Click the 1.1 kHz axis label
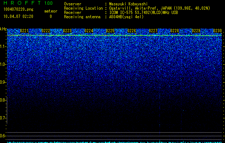225x143 pixels. [x=3, y=46]
